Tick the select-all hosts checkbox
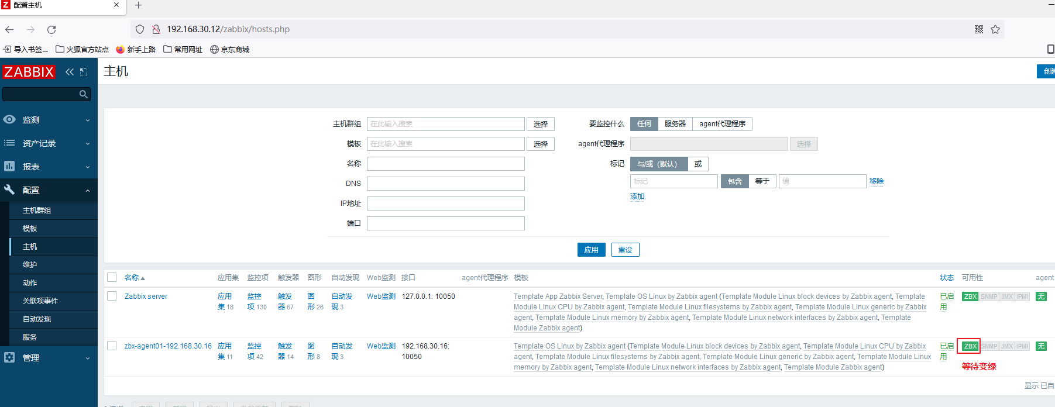The width and height of the screenshot is (1055, 407). click(112, 277)
